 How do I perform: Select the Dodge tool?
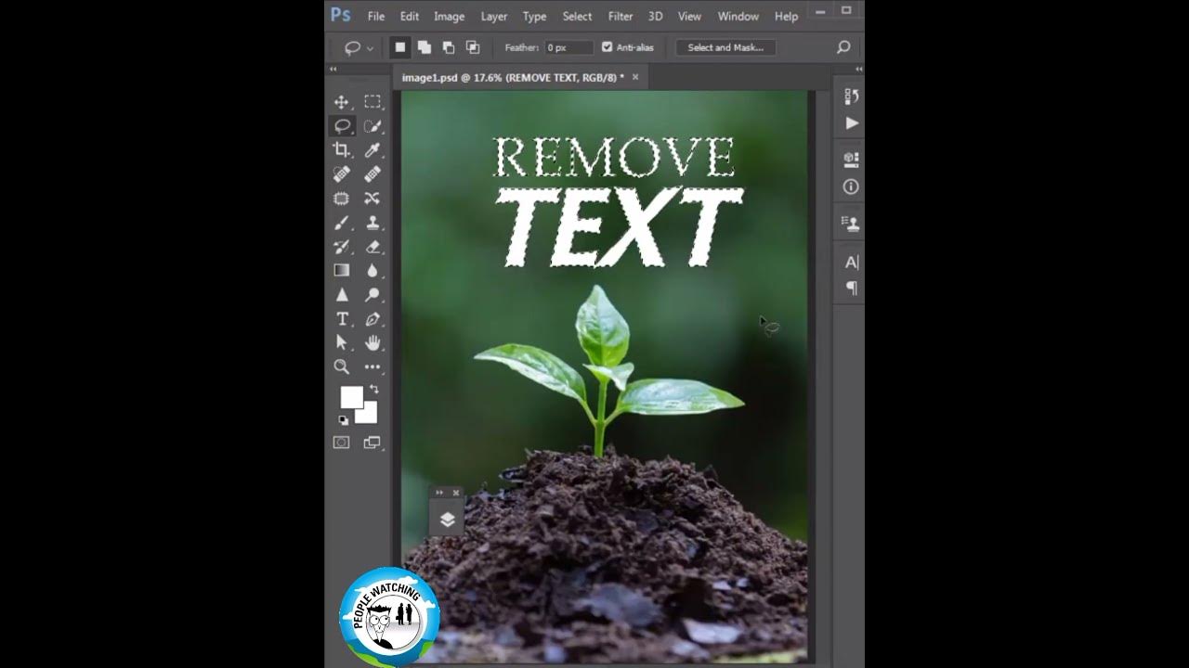point(372,295)
